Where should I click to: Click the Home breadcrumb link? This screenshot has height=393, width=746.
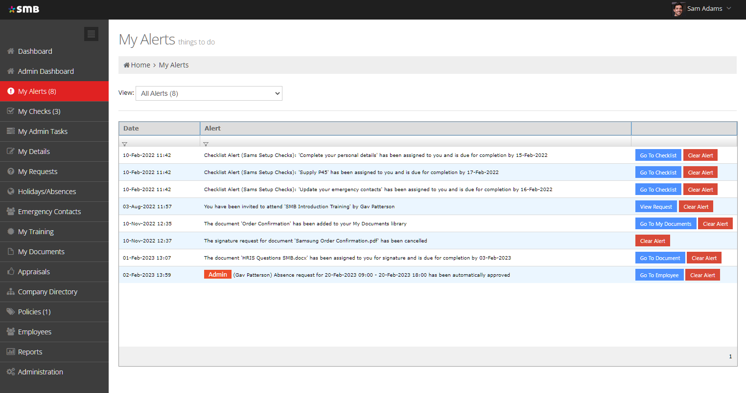140,65
